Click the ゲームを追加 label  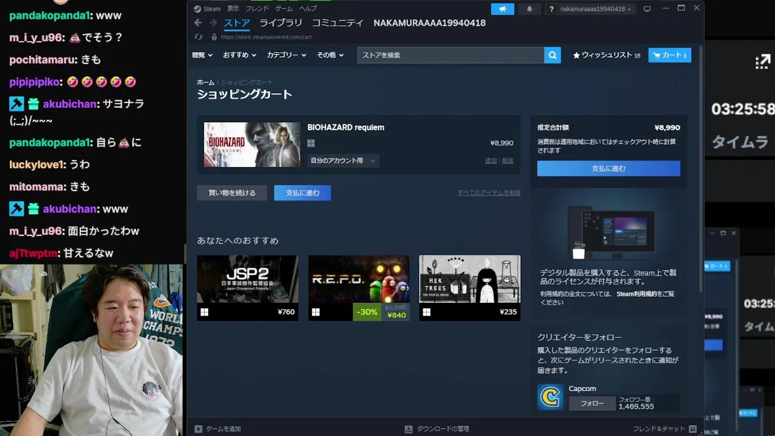[223, 429]
